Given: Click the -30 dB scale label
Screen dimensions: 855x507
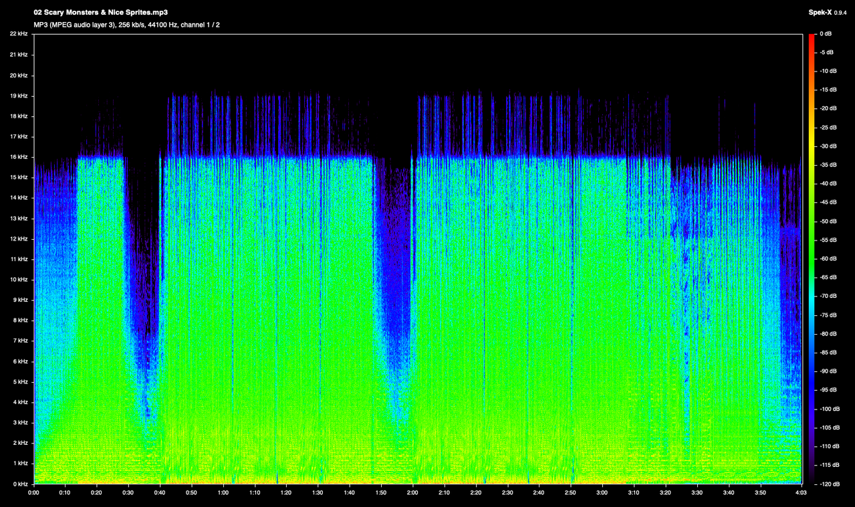Looking at the screenshot, I should point(826,146).
